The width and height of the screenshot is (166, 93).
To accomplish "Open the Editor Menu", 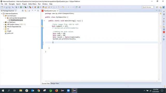I will [32, 4].
